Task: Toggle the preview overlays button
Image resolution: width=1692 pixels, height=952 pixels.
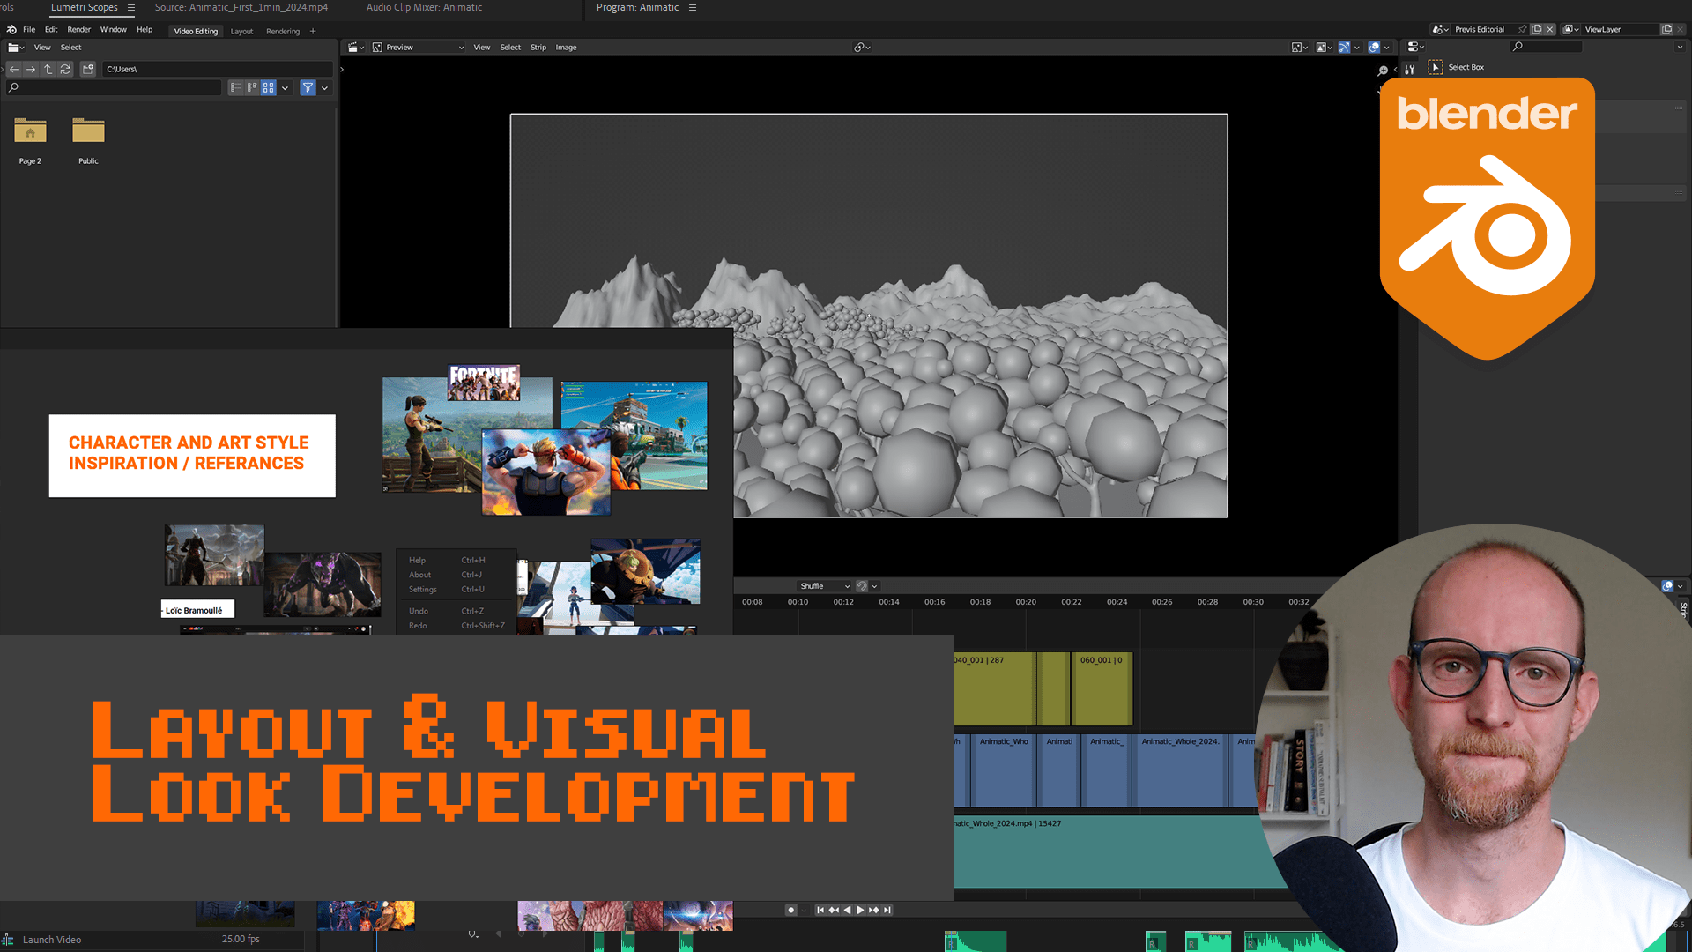Action: coord(1374,48)
